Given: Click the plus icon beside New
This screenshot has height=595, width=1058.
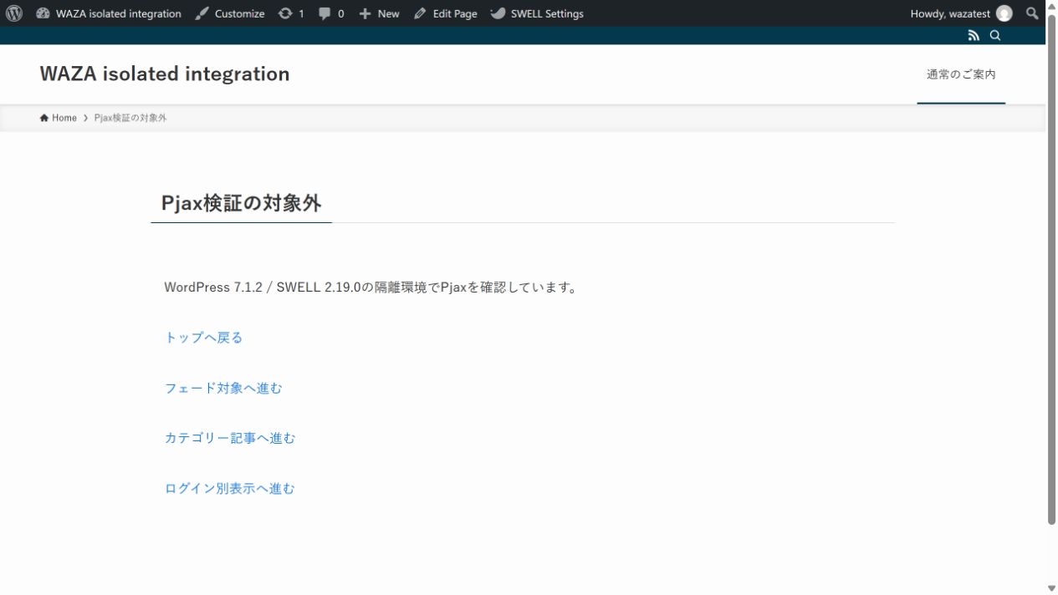Looking at the screenshot, I should [365, 13].
